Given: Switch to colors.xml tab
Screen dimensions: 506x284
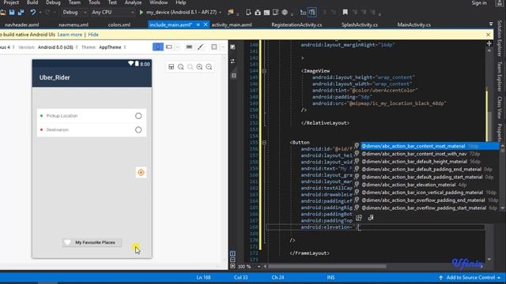Looking at the screenshot, I should click(x=119, y=24).
